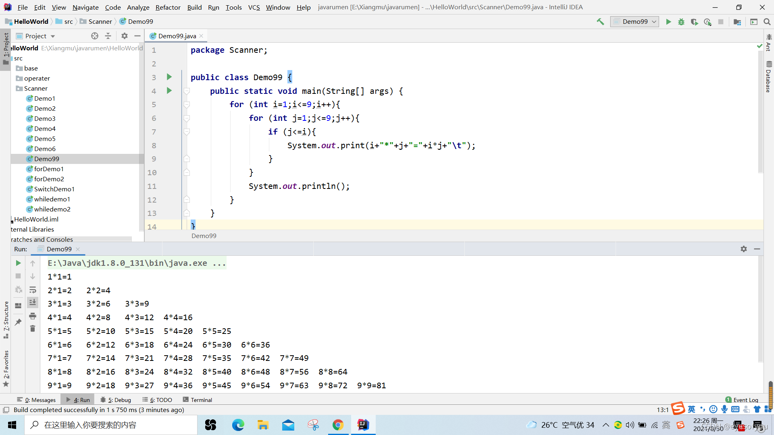Open the Build menu

194,7
